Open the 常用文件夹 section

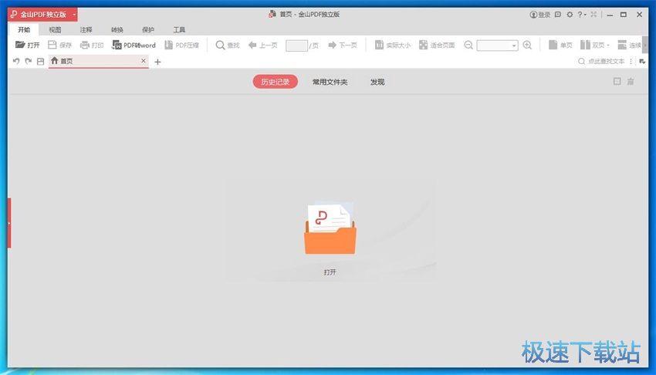tap(330, 82)
